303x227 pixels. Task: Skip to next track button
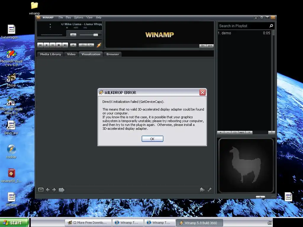[x=65, y=45]
